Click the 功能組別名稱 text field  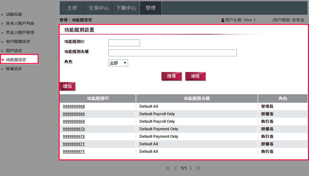[x=172, y=53]
